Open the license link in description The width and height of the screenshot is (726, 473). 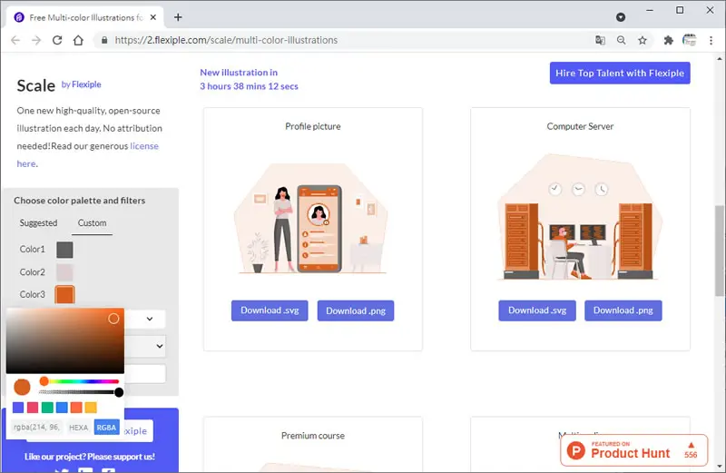coord(144,146)
